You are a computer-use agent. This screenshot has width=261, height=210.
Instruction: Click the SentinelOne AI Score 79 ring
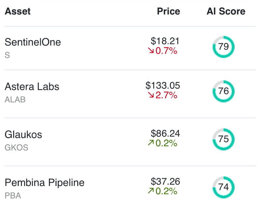tap(224, 47)
